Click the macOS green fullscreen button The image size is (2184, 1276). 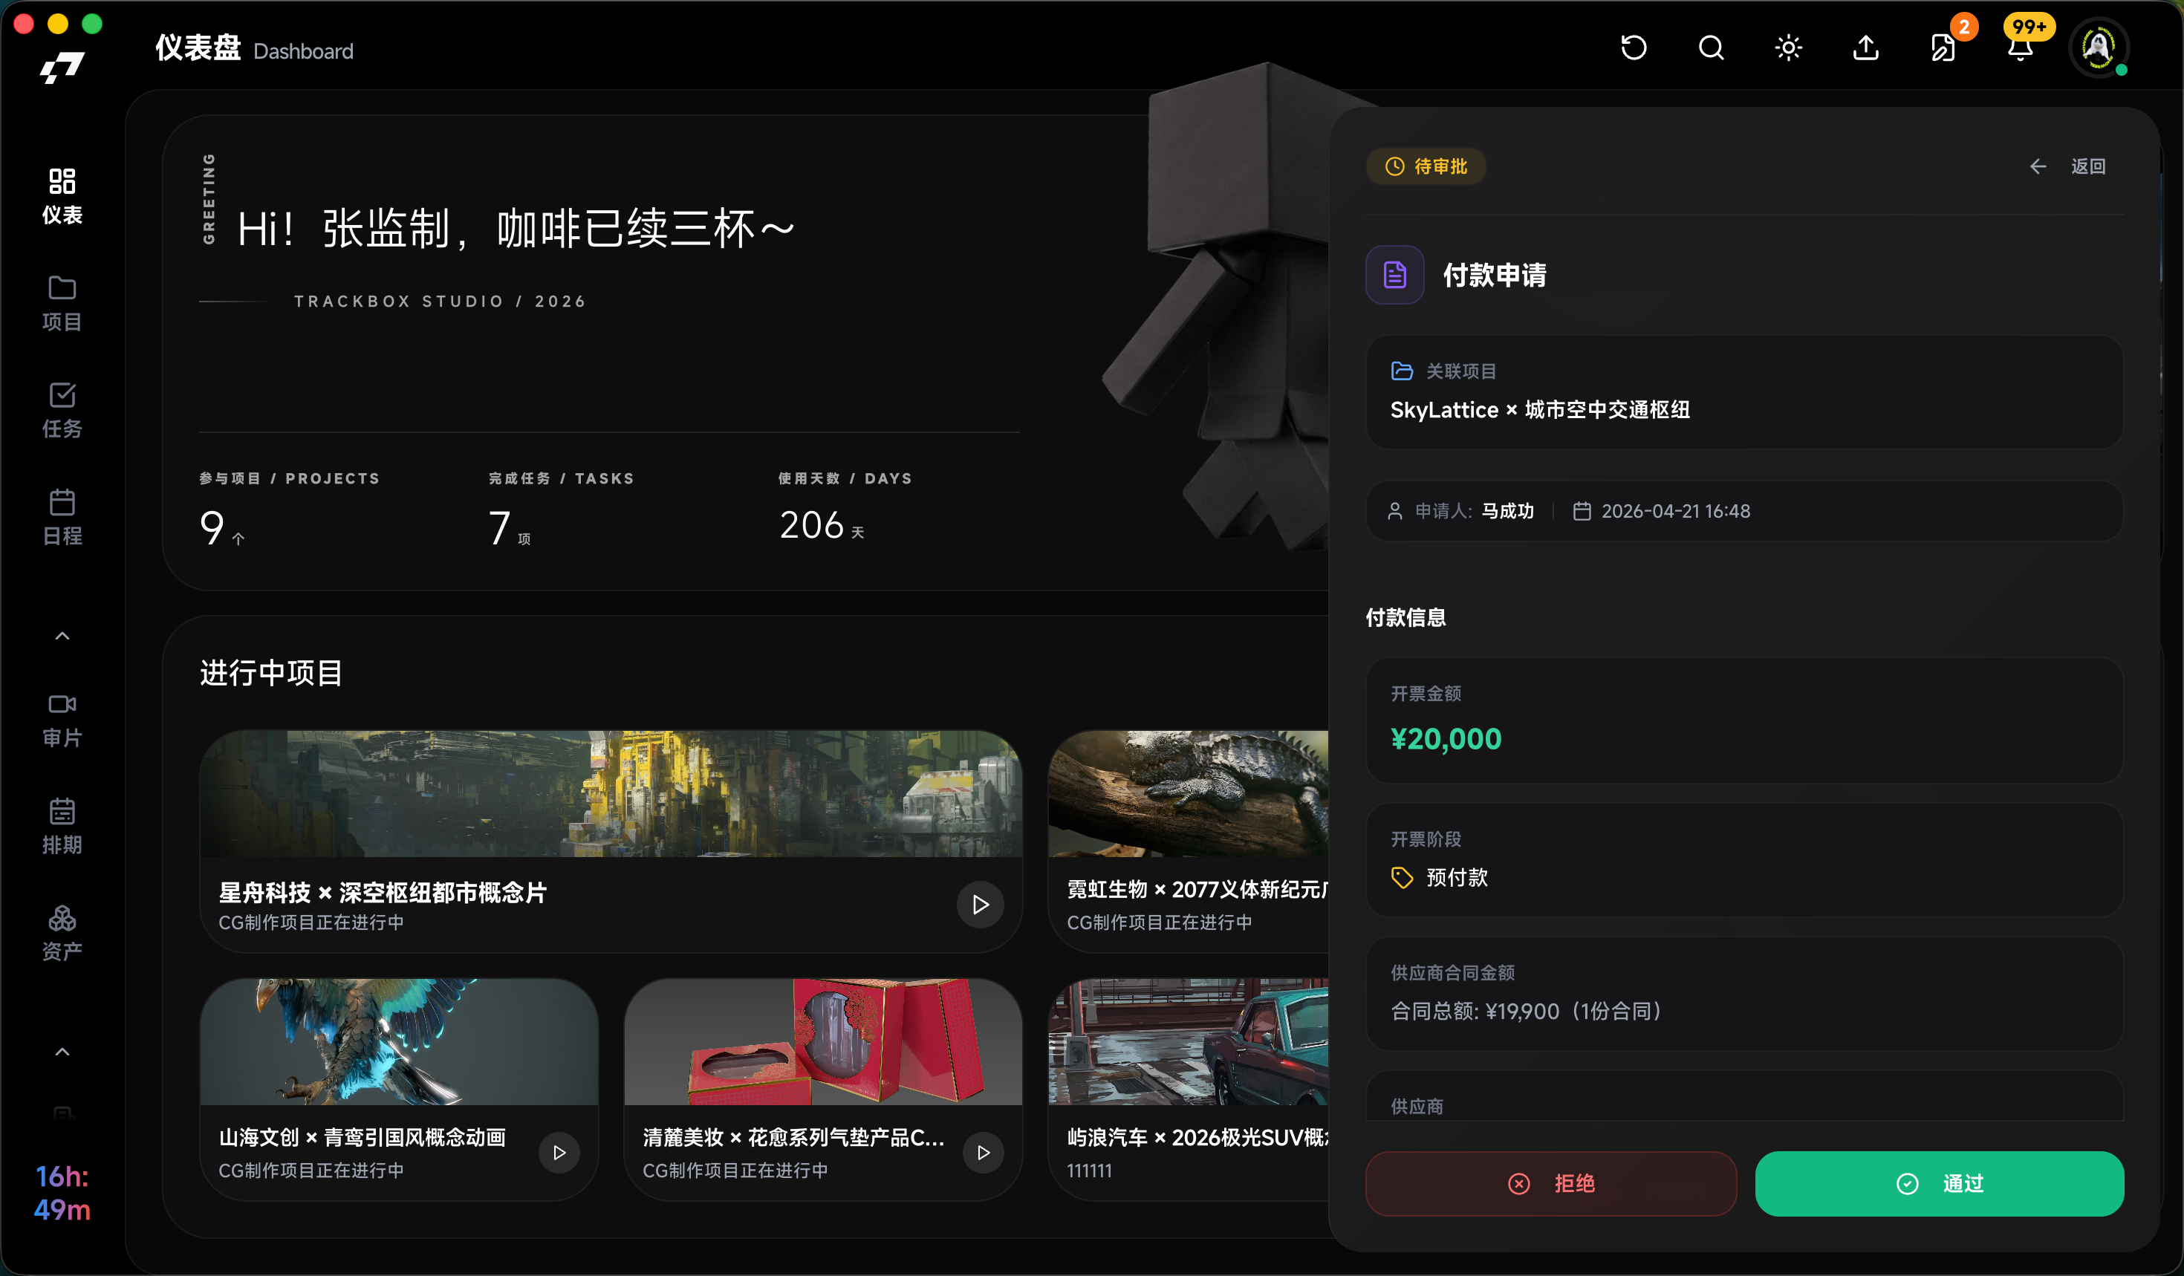(92, 23)
